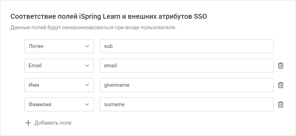Expand the Имя field chevron

(87, 85)
